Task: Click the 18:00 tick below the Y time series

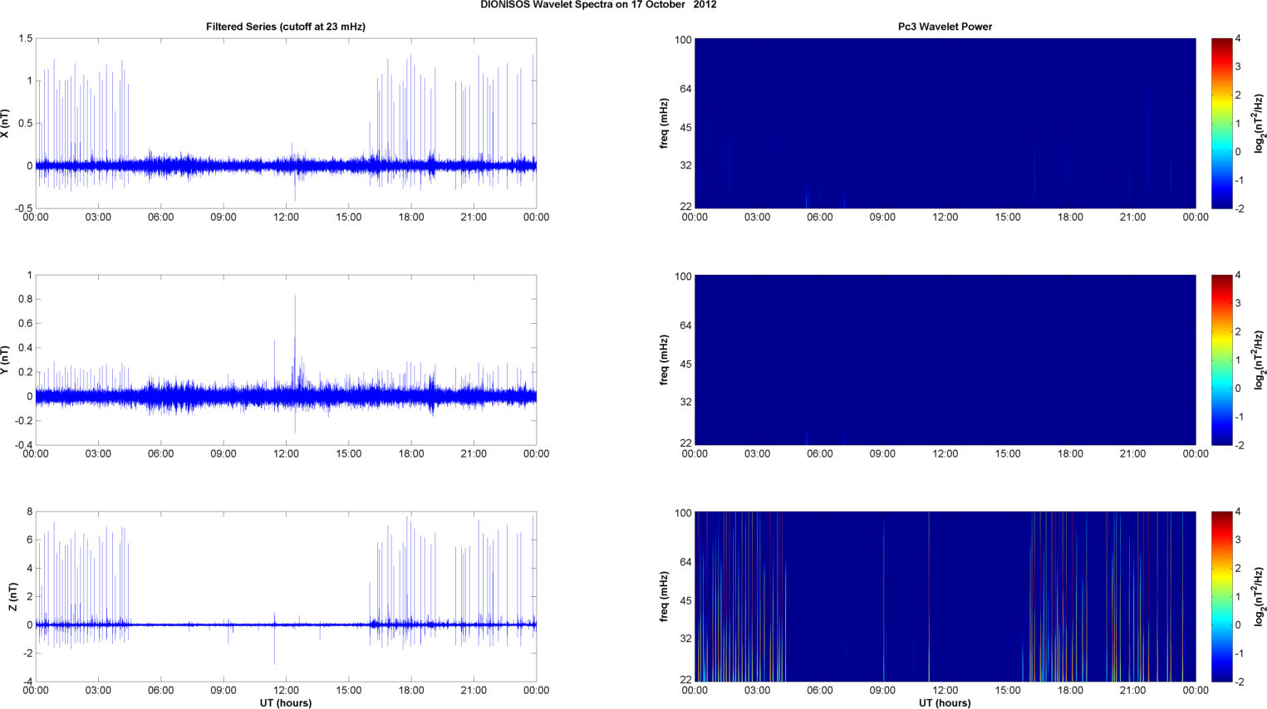Action: (x=411, y=454)
